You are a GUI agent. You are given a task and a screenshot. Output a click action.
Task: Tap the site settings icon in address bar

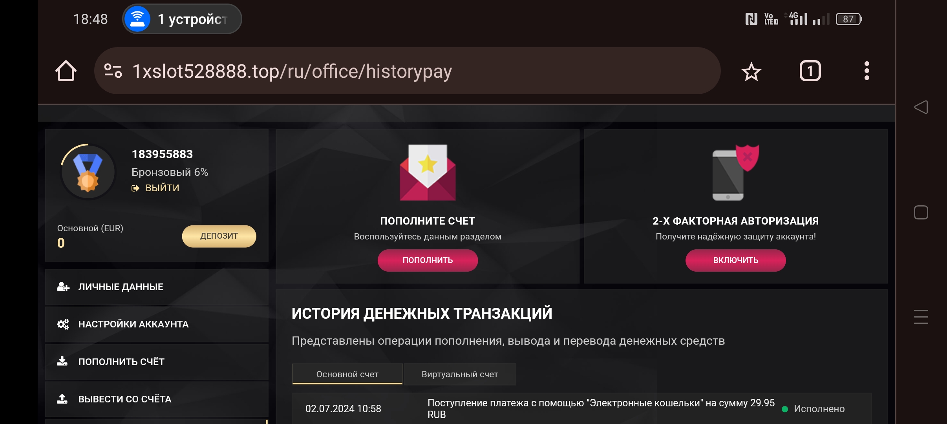tap(113, 71)
